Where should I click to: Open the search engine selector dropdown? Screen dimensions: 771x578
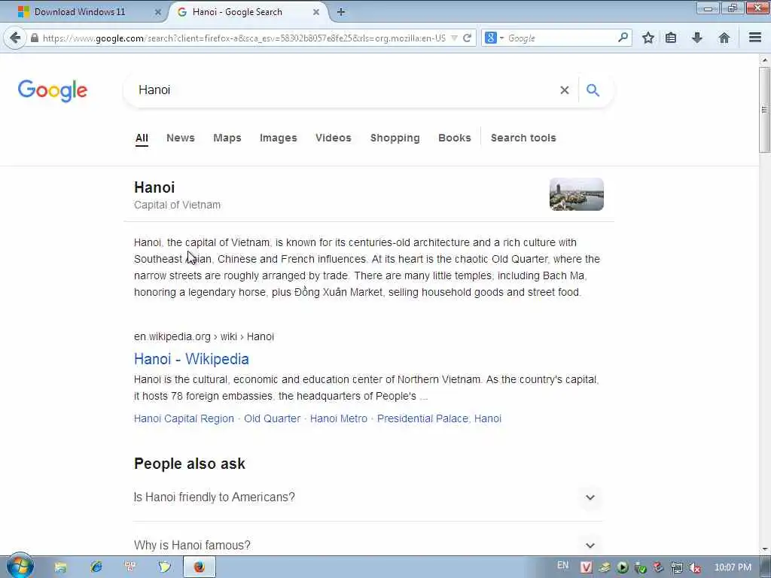coord(494,38)
